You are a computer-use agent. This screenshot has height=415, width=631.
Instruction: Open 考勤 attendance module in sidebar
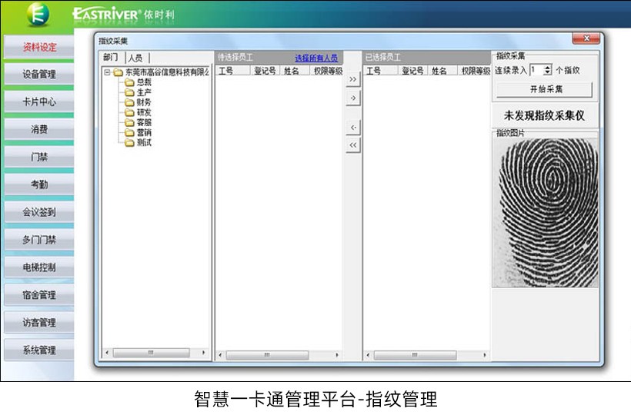tap(38, 184)
